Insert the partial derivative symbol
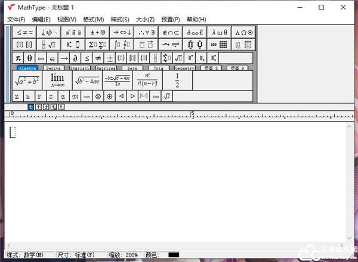358x262 pixels. point(75,58)
